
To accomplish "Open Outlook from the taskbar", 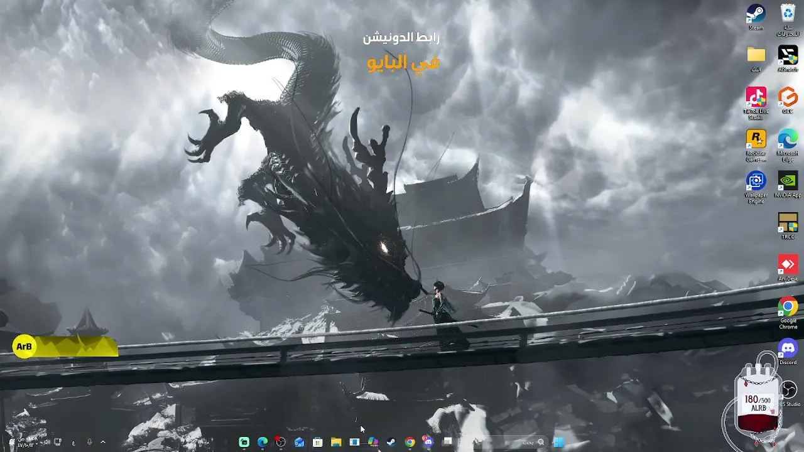I will [x=299, y=442].
